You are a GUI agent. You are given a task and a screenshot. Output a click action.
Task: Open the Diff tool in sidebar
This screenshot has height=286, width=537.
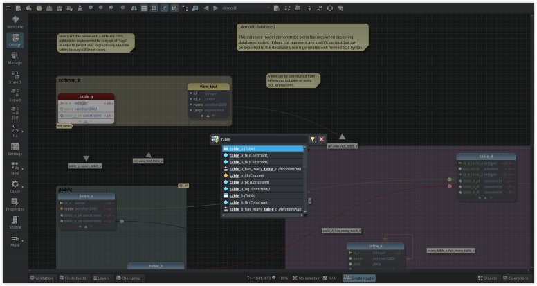pos(15,113)
